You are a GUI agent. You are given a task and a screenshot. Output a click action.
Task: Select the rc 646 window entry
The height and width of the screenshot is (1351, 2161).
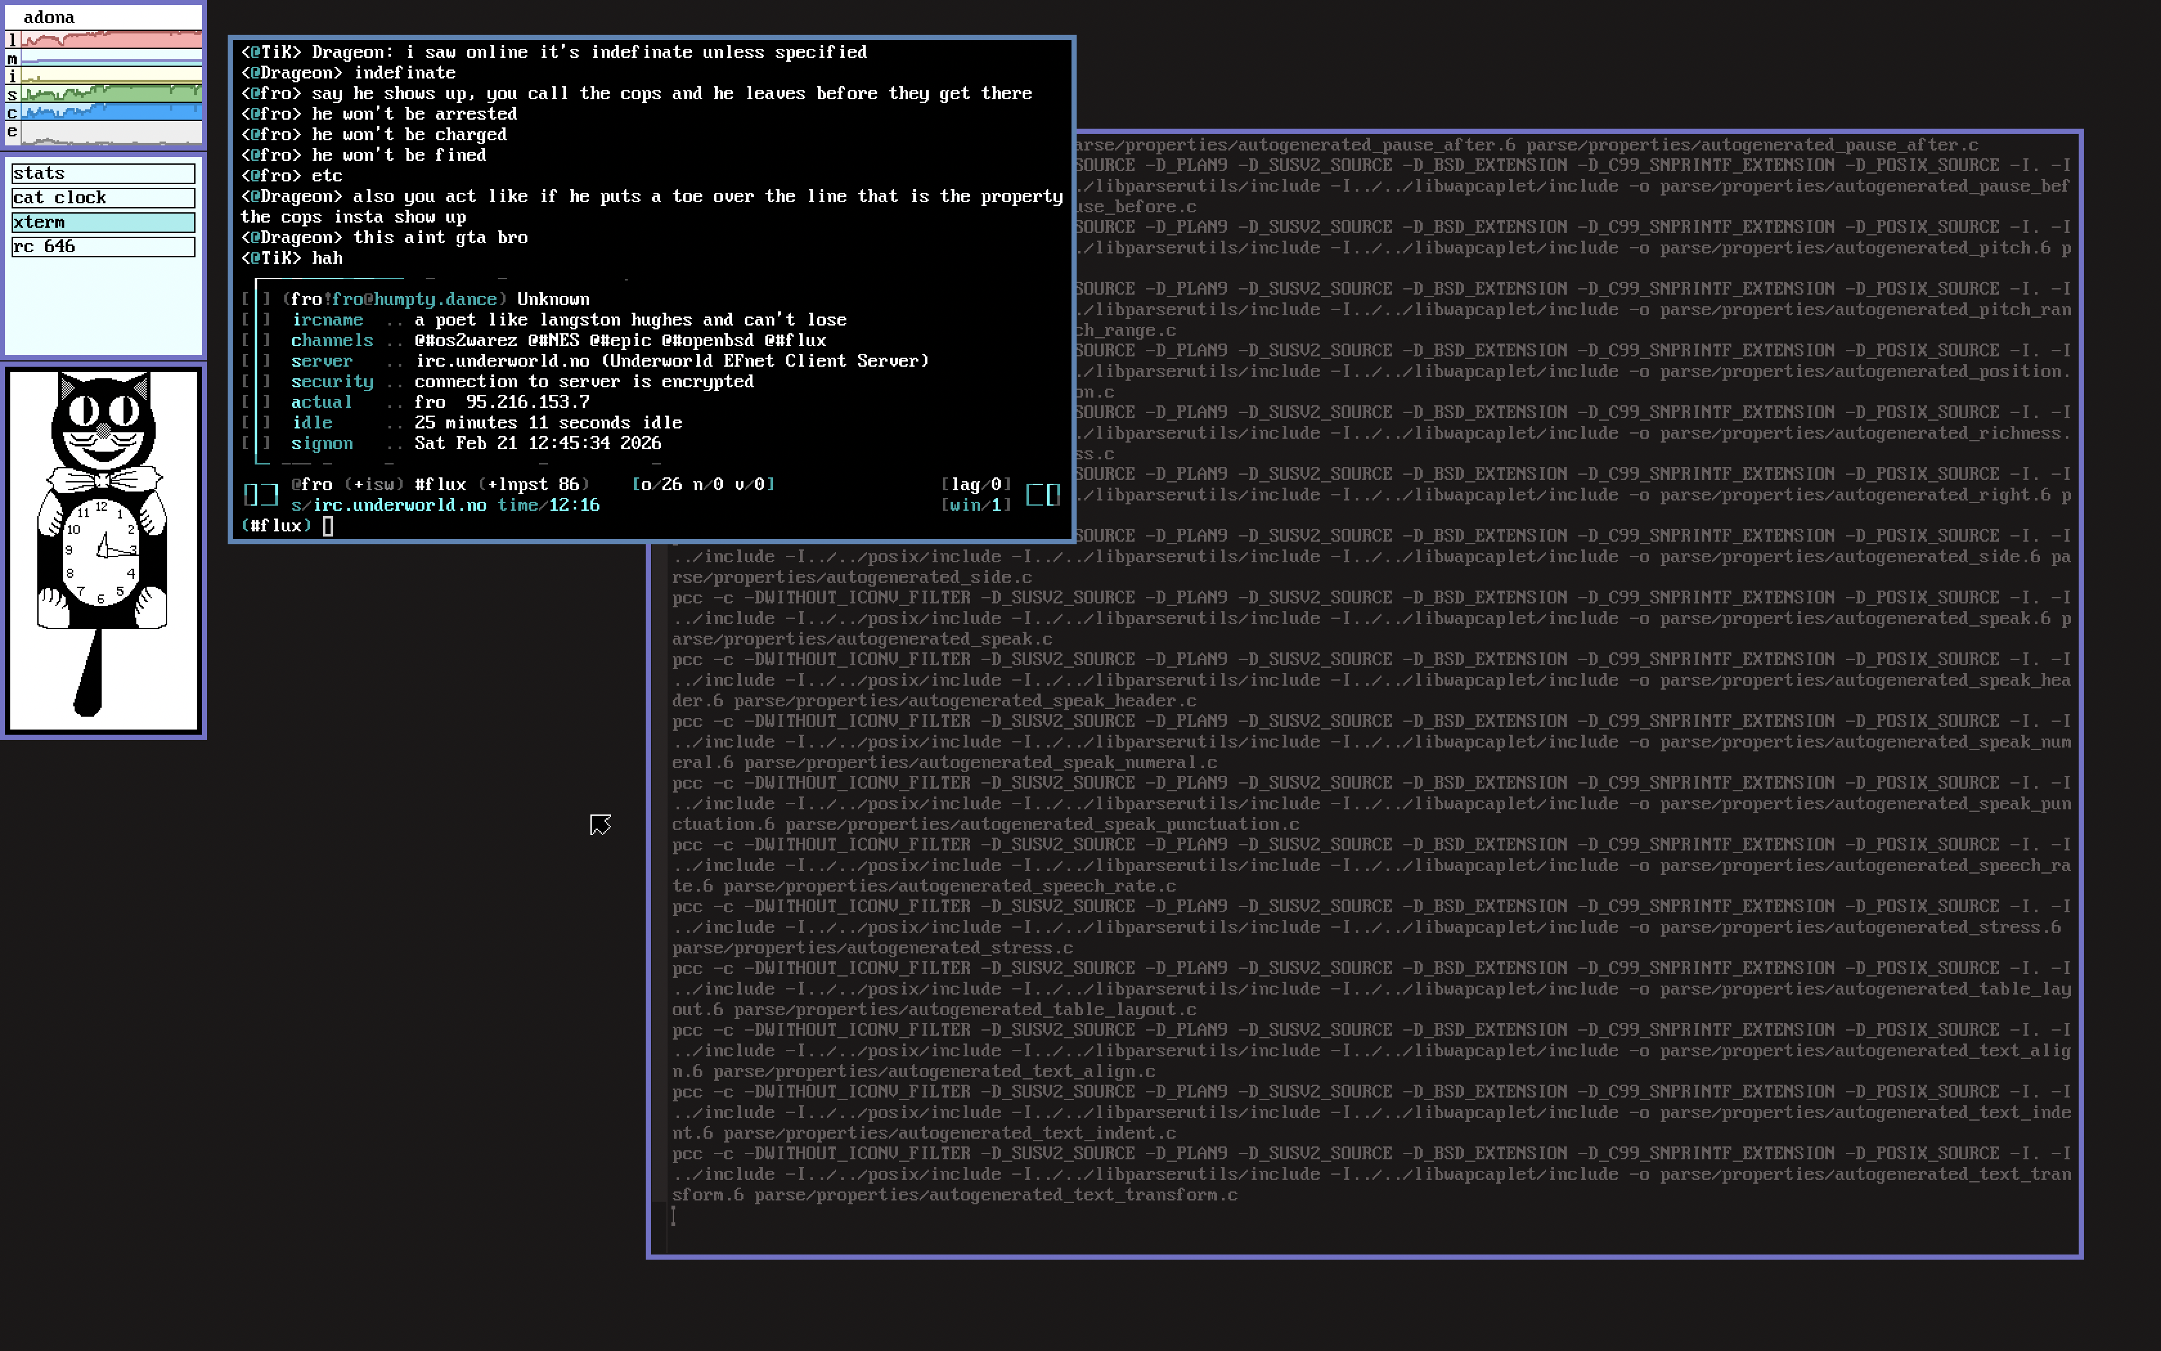(x=103, y=246)
